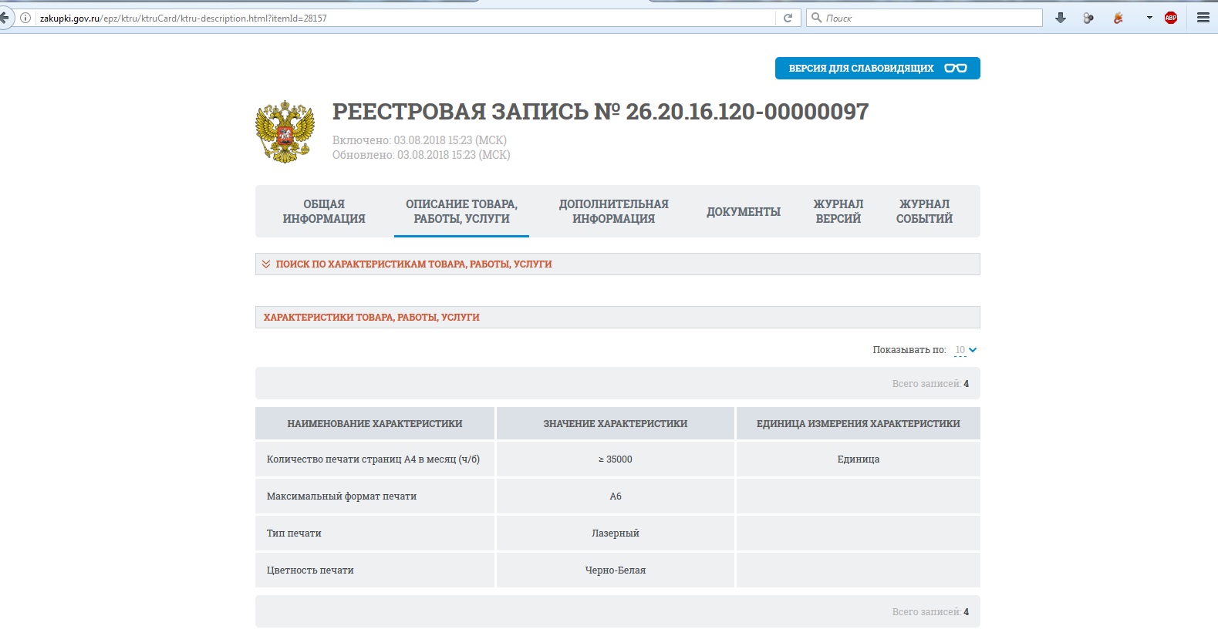The image size is (1218, 636).
Task: Switch to the 'Общая информация' tab
Action: click(324, 211)
